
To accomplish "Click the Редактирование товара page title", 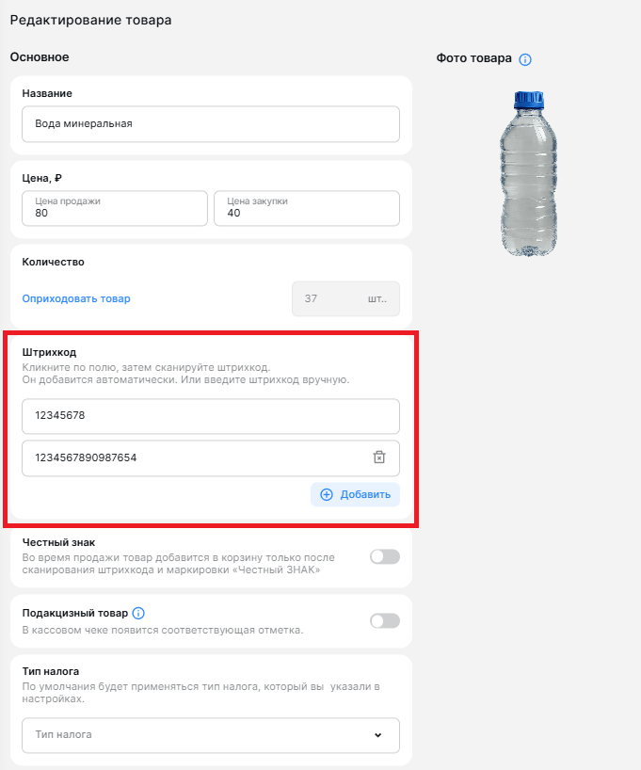I will (x=91, y=20).
